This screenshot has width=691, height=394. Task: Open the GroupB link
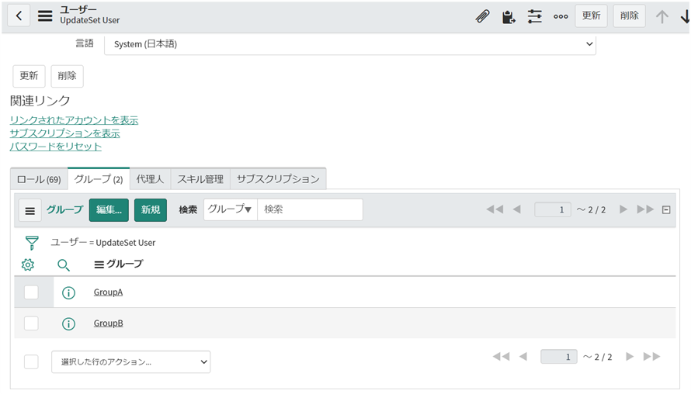108,323
